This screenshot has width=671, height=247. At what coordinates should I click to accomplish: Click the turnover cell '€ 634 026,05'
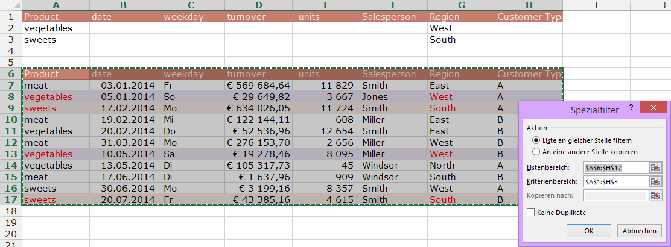[x=258, y=108]
